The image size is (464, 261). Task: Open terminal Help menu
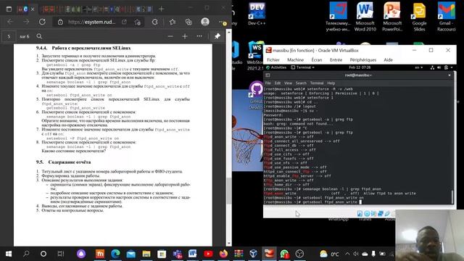[x=331, y=83]
